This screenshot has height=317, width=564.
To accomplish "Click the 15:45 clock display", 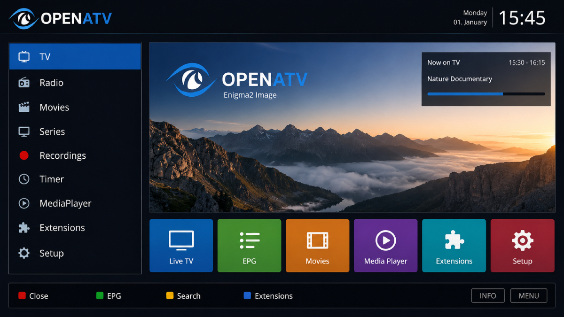I will (522, 18).
